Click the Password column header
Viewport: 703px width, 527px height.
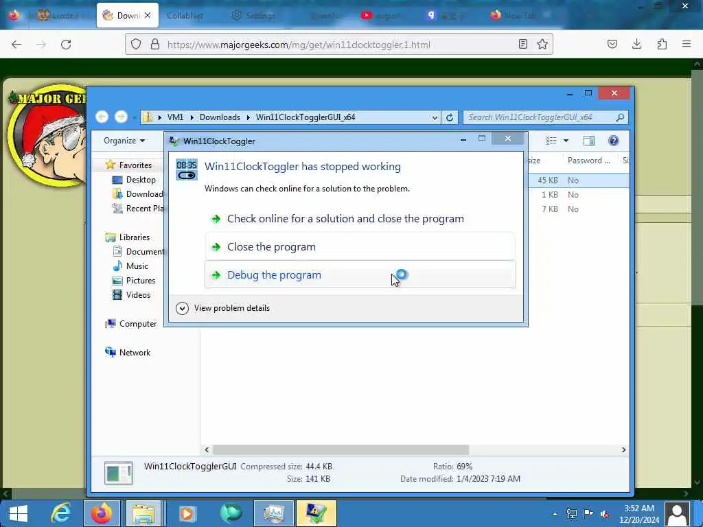[x=588, y=161]
